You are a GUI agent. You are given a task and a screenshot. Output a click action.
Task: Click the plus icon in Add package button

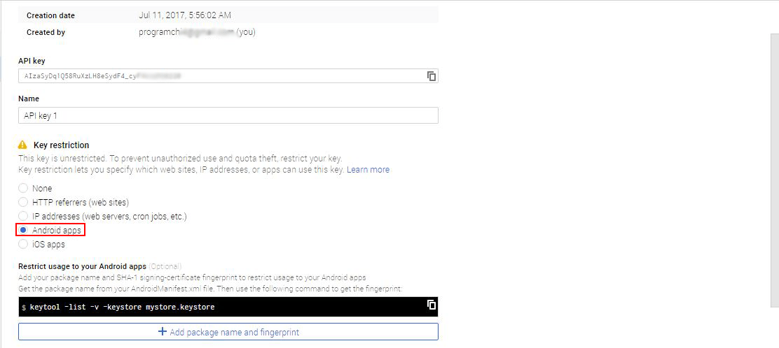coord(162,332)
